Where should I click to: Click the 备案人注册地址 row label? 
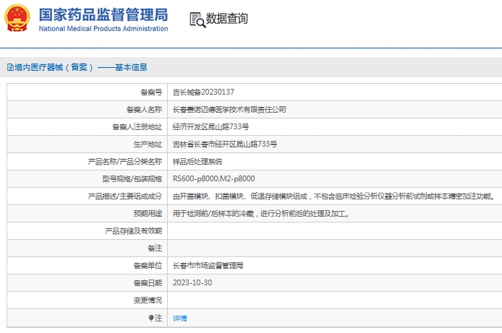(137, 127)
